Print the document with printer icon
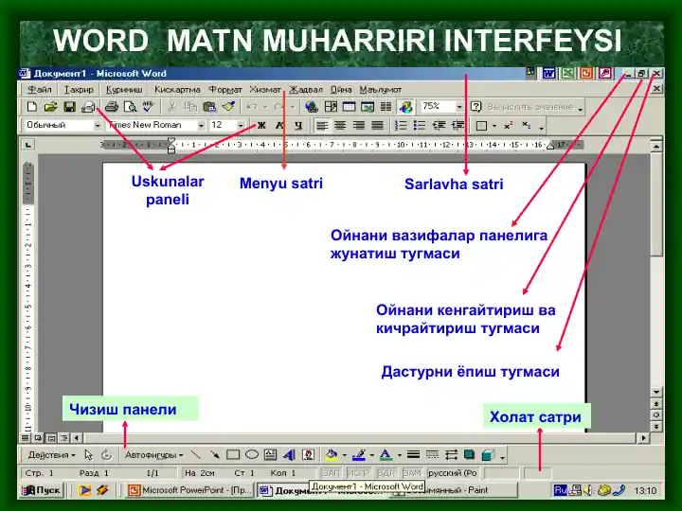Viewport: 682px width, 511px height. tap(112, 106)
